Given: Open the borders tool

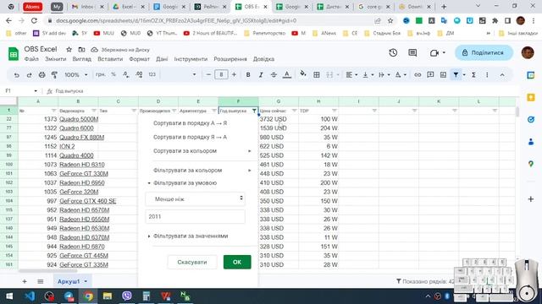Looking at the screenshot, I should click(x=316, y=75).
